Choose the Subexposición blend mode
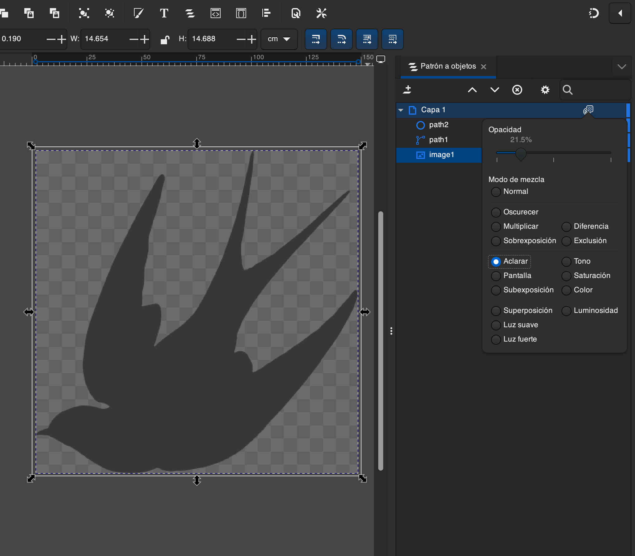This screenshot has height=556, width=635. tap(523, 290)
